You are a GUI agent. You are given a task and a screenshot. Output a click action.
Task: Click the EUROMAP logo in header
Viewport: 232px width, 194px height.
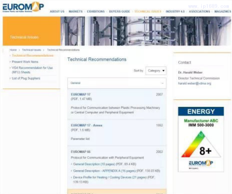tap(23, 7)
